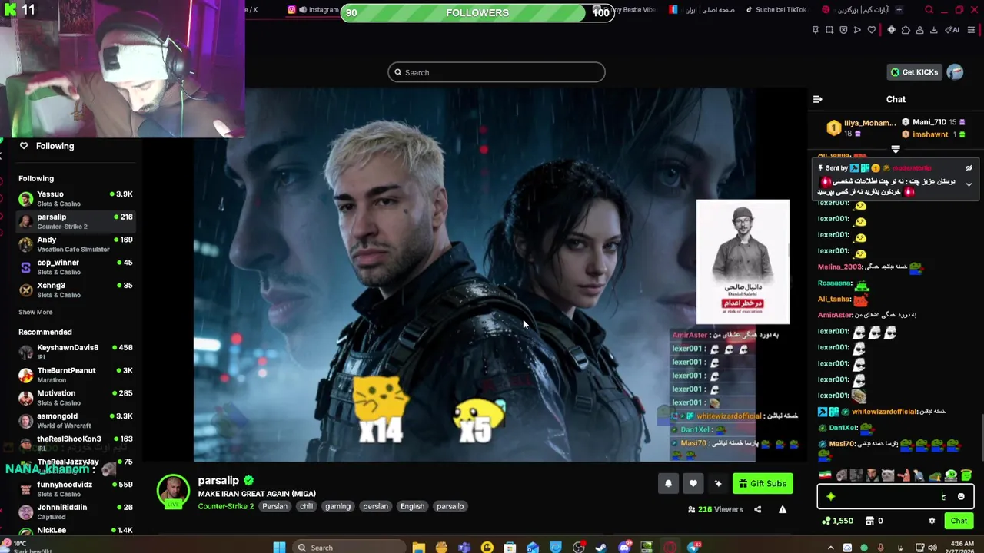Screen dimensions: 984x553
Task: Switch to the Instagram browser tab
Action: [x=314, y=9]
